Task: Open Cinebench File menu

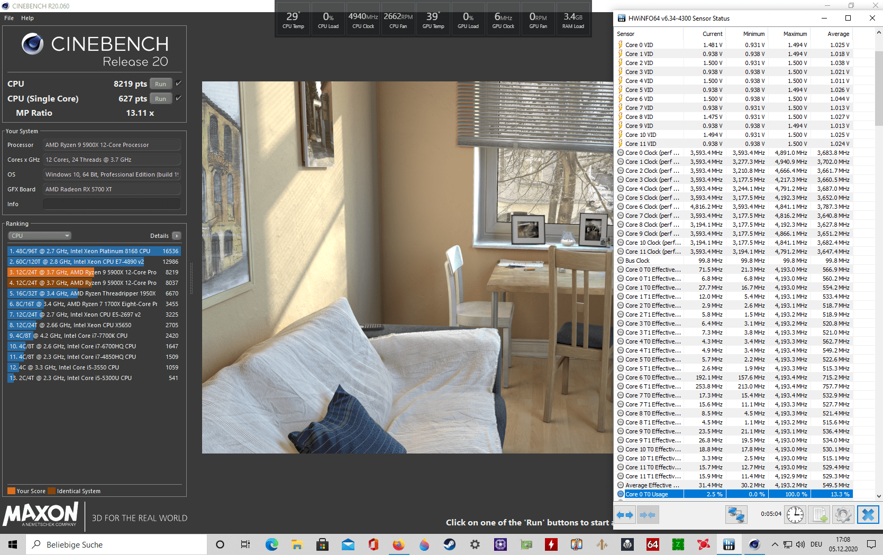Action: 9,18
